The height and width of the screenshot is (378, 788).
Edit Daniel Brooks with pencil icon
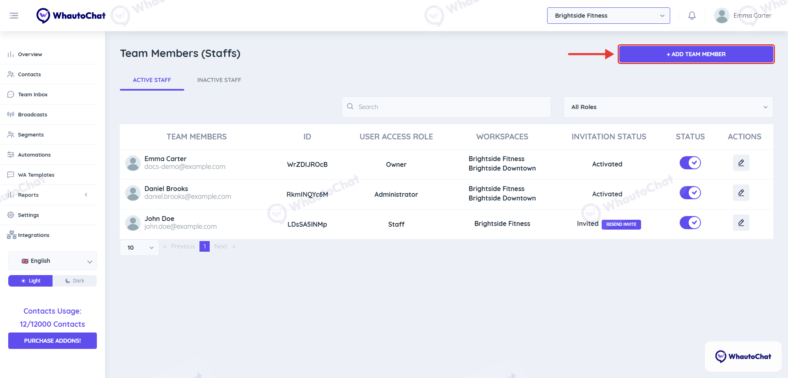[x=741, y=193]
